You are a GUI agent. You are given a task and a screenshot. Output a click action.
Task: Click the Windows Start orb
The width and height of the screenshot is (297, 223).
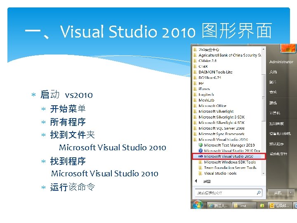(198, 205)
